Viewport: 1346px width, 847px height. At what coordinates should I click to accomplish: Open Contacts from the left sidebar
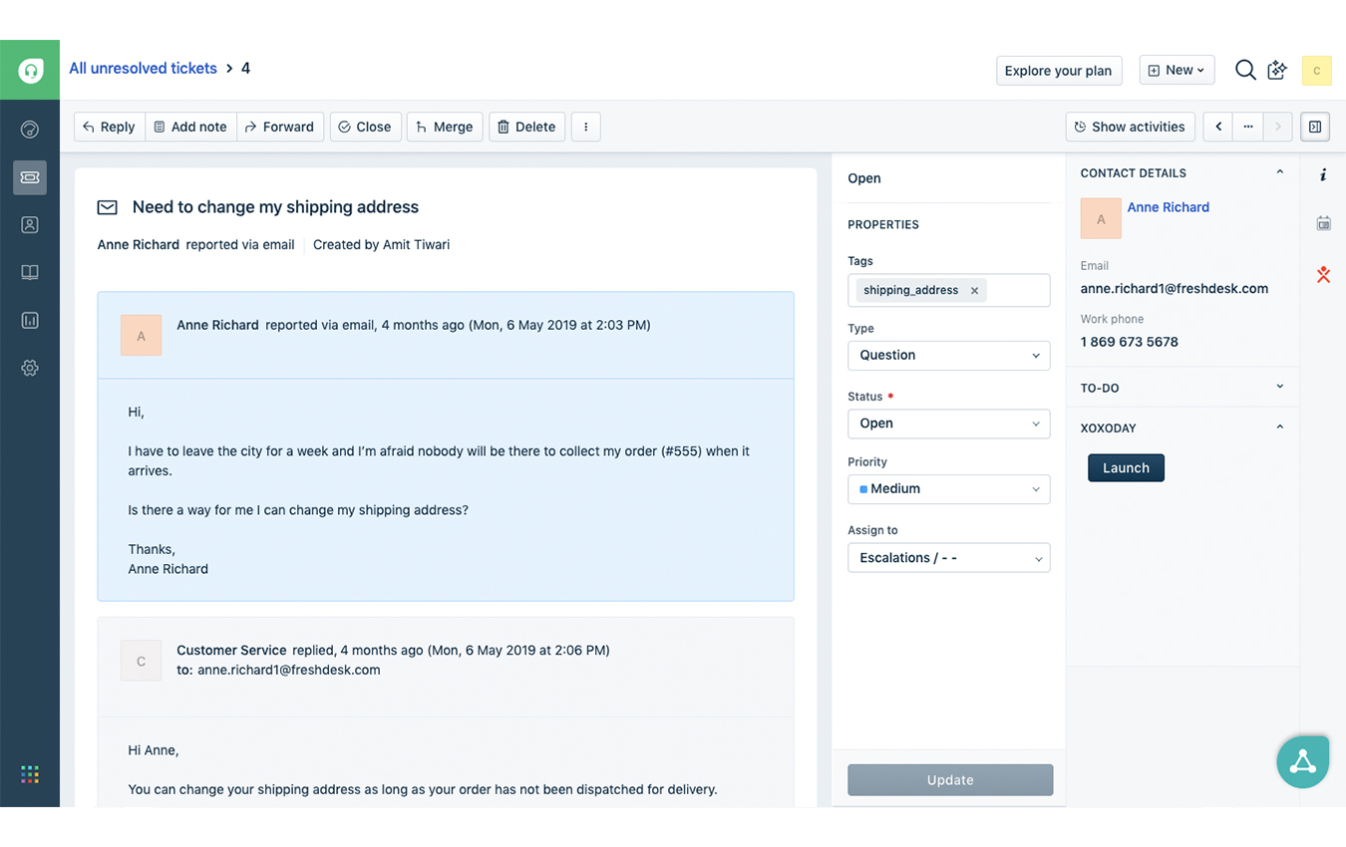(30, 224)
